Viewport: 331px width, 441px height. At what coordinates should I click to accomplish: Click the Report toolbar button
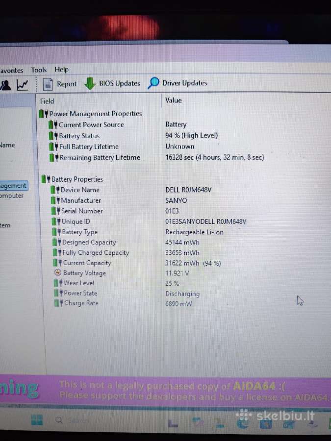[60, 84]
